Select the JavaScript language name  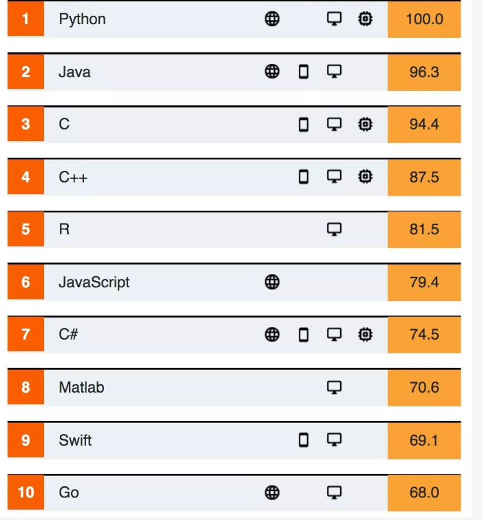[94, 282]
